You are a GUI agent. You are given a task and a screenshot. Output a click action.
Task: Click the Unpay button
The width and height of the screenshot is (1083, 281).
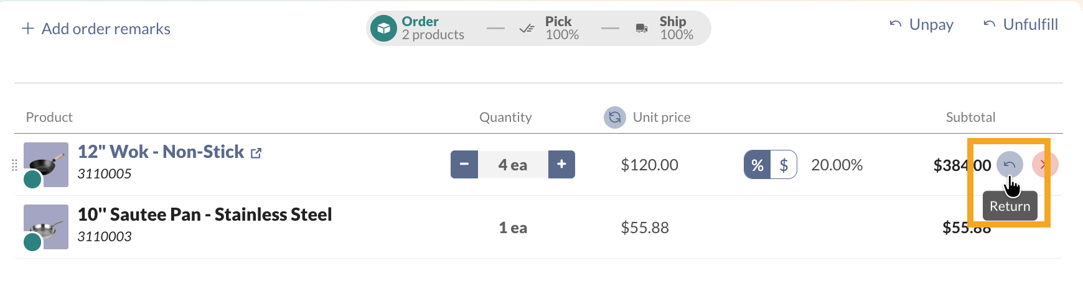pyautogui.click(x=922, y=25)
